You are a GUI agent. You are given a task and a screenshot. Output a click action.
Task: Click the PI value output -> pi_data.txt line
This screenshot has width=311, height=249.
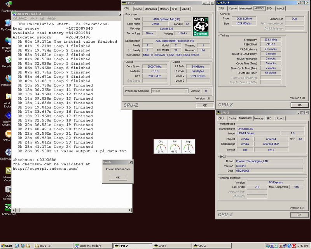coord(72,151)
